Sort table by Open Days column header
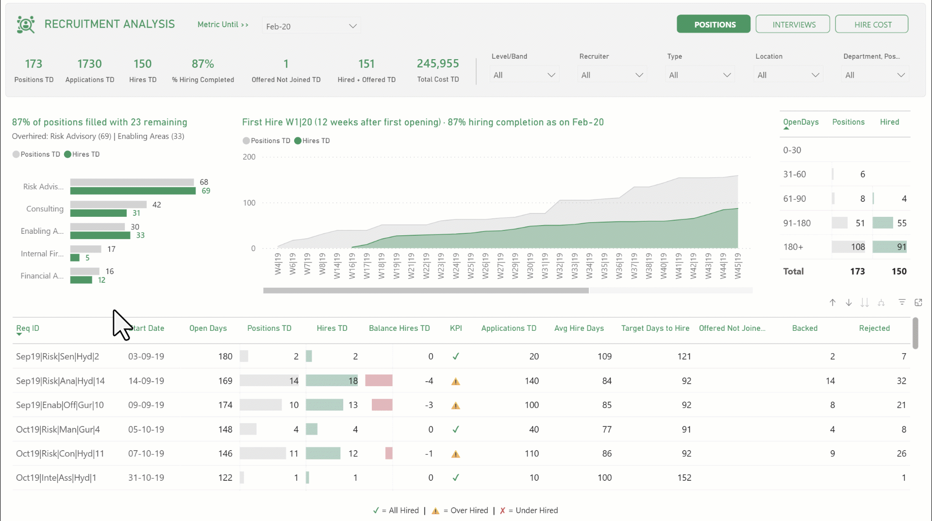 pos(208,328)
